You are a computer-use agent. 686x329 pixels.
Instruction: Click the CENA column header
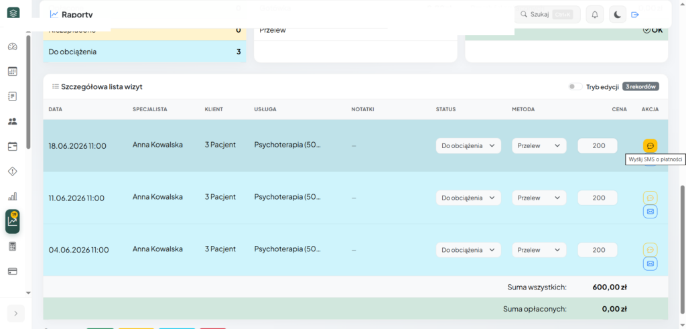(619, 109)
